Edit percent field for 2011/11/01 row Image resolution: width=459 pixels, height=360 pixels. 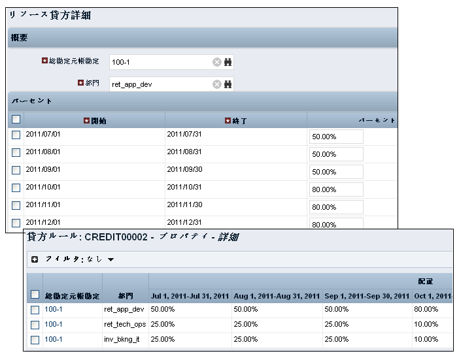[336, 207]
